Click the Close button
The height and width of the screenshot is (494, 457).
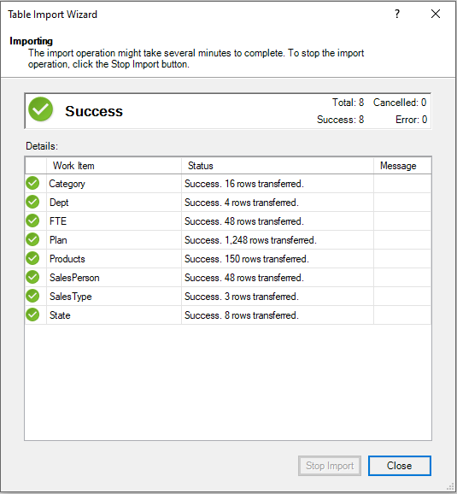pyautogui.click(x=400, y=465)
